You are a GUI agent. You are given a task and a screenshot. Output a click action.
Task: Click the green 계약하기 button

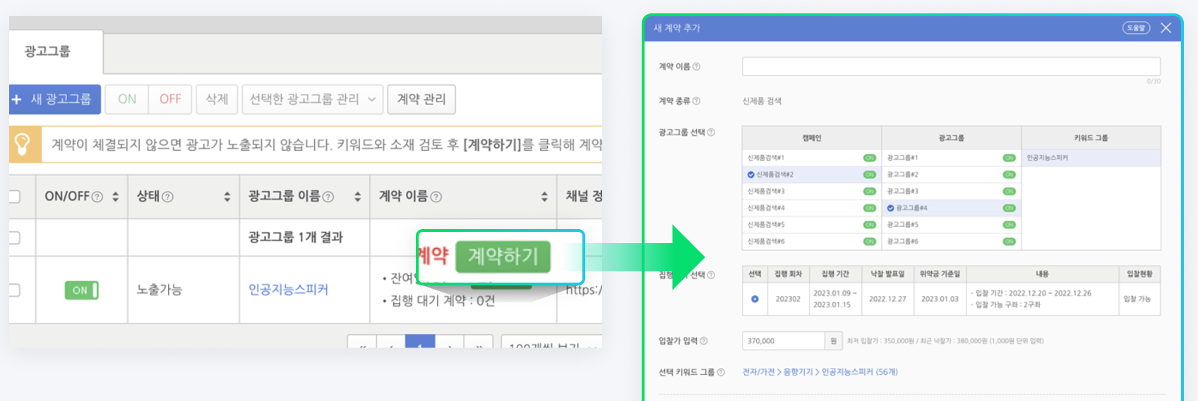point(503,257)
